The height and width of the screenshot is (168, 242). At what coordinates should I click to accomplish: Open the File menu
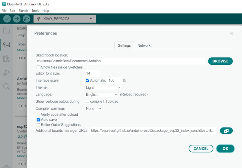click(x=4, y=11)
